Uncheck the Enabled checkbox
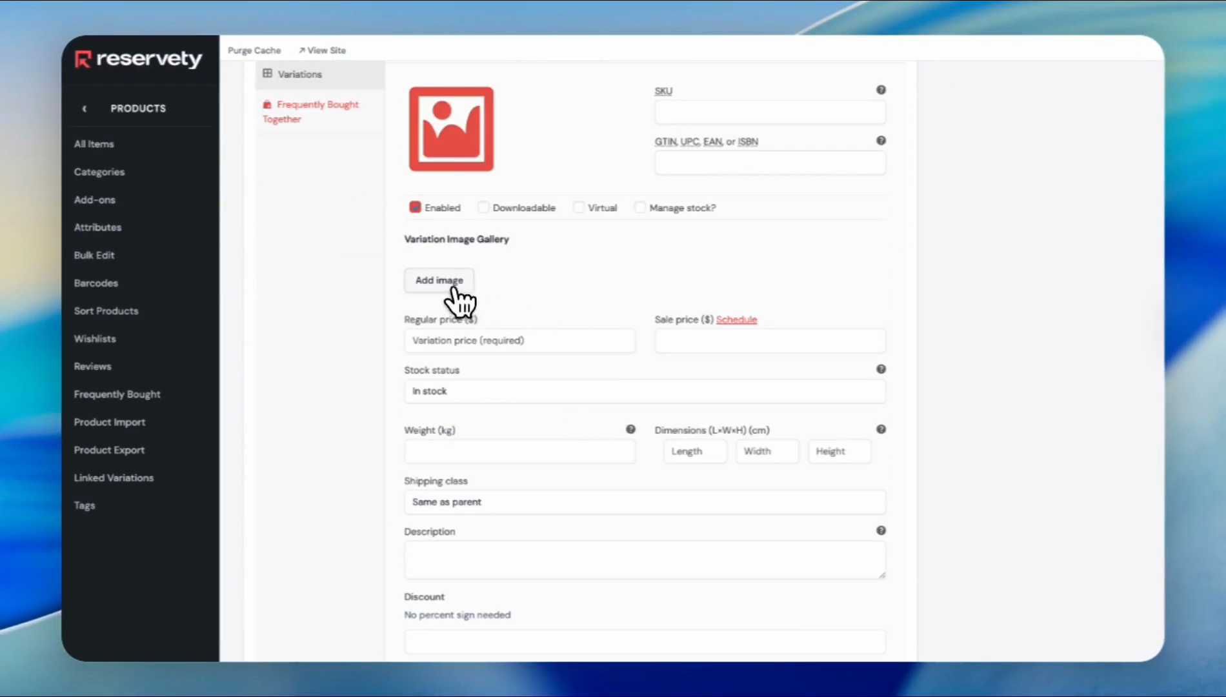 tap(415, 207)
